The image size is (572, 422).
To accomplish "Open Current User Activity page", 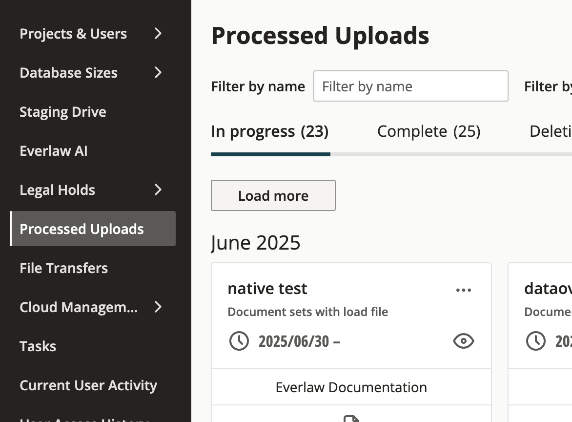I will click(x=88, y=385).
